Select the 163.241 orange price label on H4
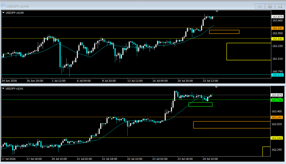Screen dimensions: 286x164 tap(277, 28)
